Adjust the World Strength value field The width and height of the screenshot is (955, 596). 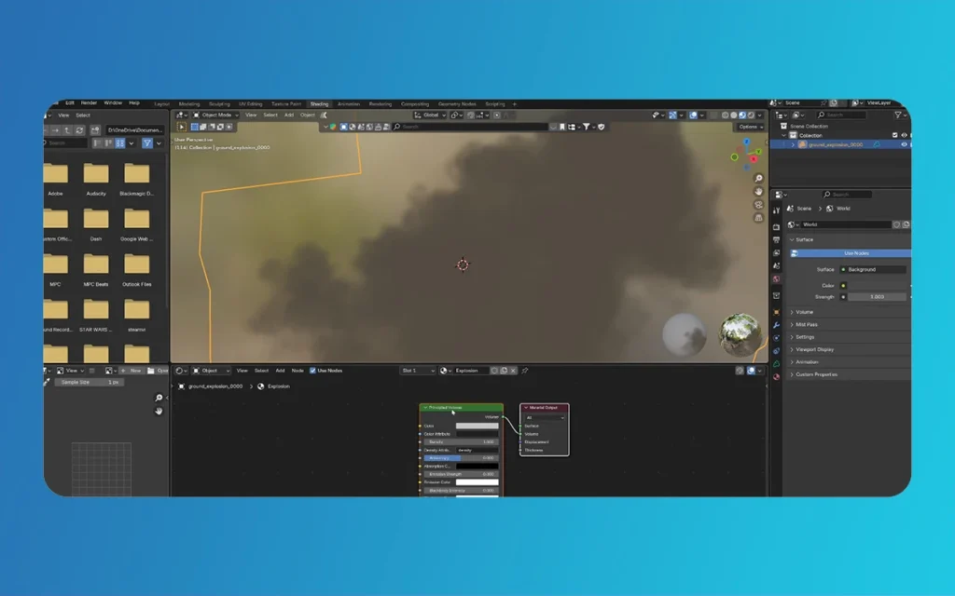point(877,297)
